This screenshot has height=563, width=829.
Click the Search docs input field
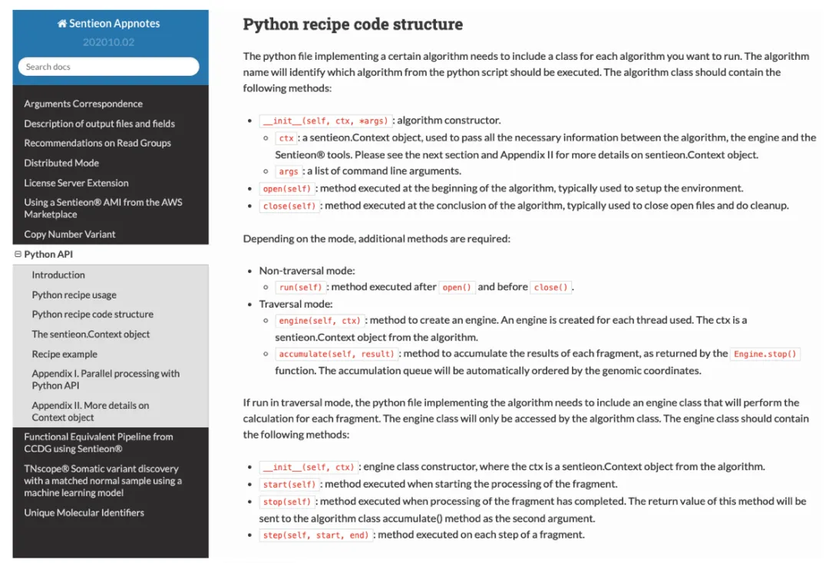pyautogui.click(x=108, y=67)
